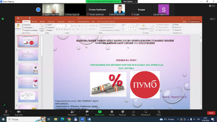Switch to the Рецензирование ribbon tab
Screen dimensions: 217x122
pos(83,22)
